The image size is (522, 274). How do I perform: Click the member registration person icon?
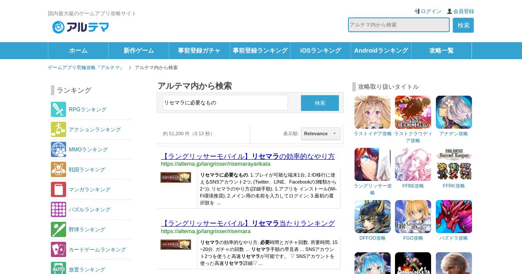(449, 11)
